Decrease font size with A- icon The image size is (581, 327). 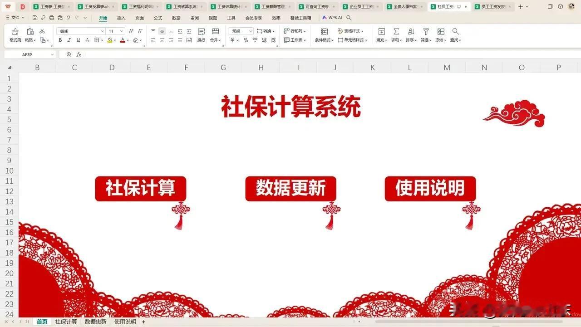click(140, 31)
